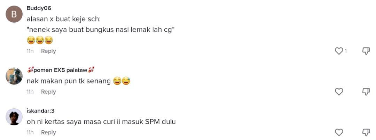
Task: Select the "oh ni kertas saya" comment text
Action: [101, 122]
